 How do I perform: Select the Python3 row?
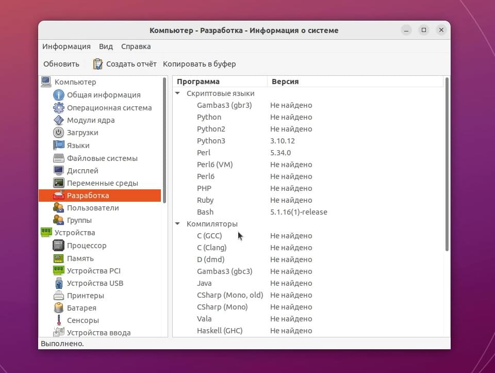(x=308, y=141)
